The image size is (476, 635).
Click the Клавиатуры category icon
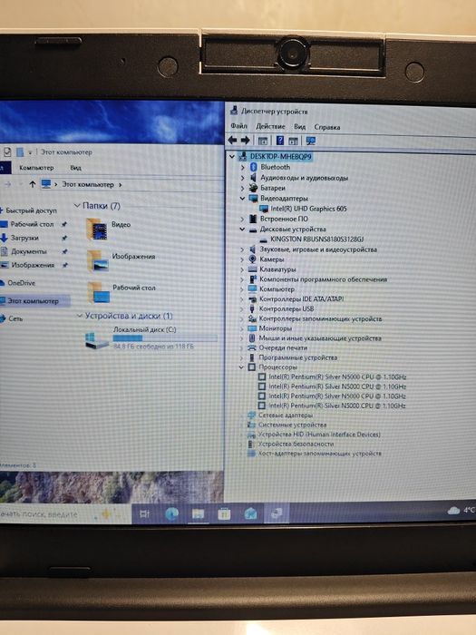tap(253, 269)
